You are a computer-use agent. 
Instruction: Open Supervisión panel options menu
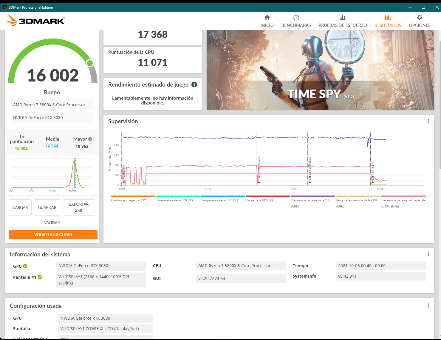tap(428, 121)
